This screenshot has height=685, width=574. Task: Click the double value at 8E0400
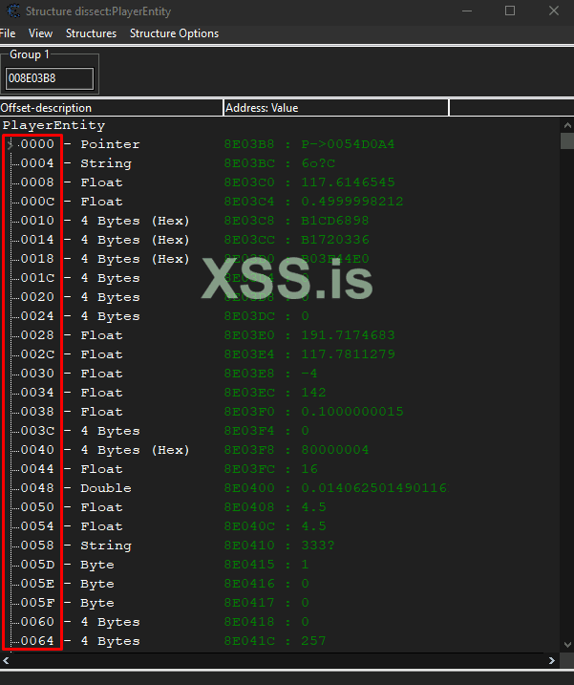pyautogui.click(x=374, y=488)
